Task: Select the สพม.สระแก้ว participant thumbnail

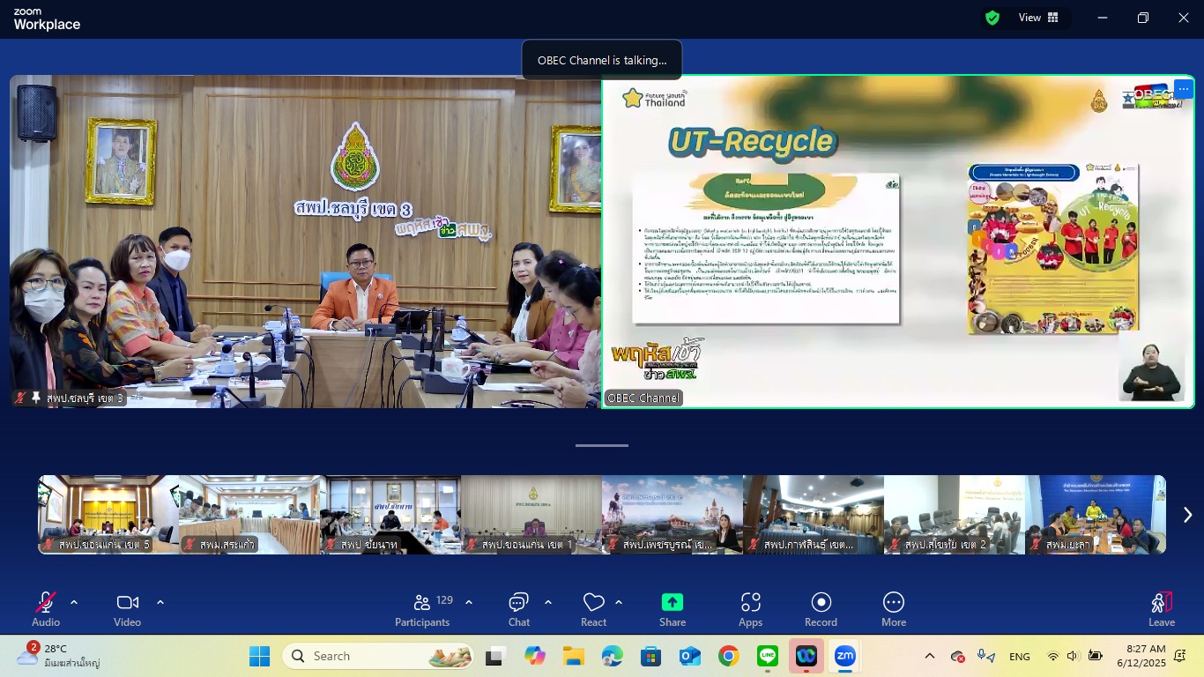Action: [x=249, y=515]
